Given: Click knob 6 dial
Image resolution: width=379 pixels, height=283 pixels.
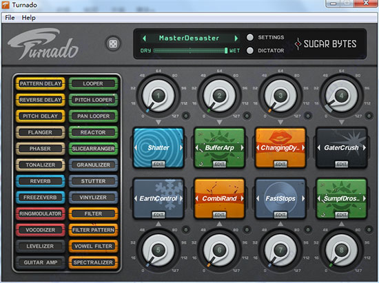Looking at the screenshot, I should click(219, 250).
